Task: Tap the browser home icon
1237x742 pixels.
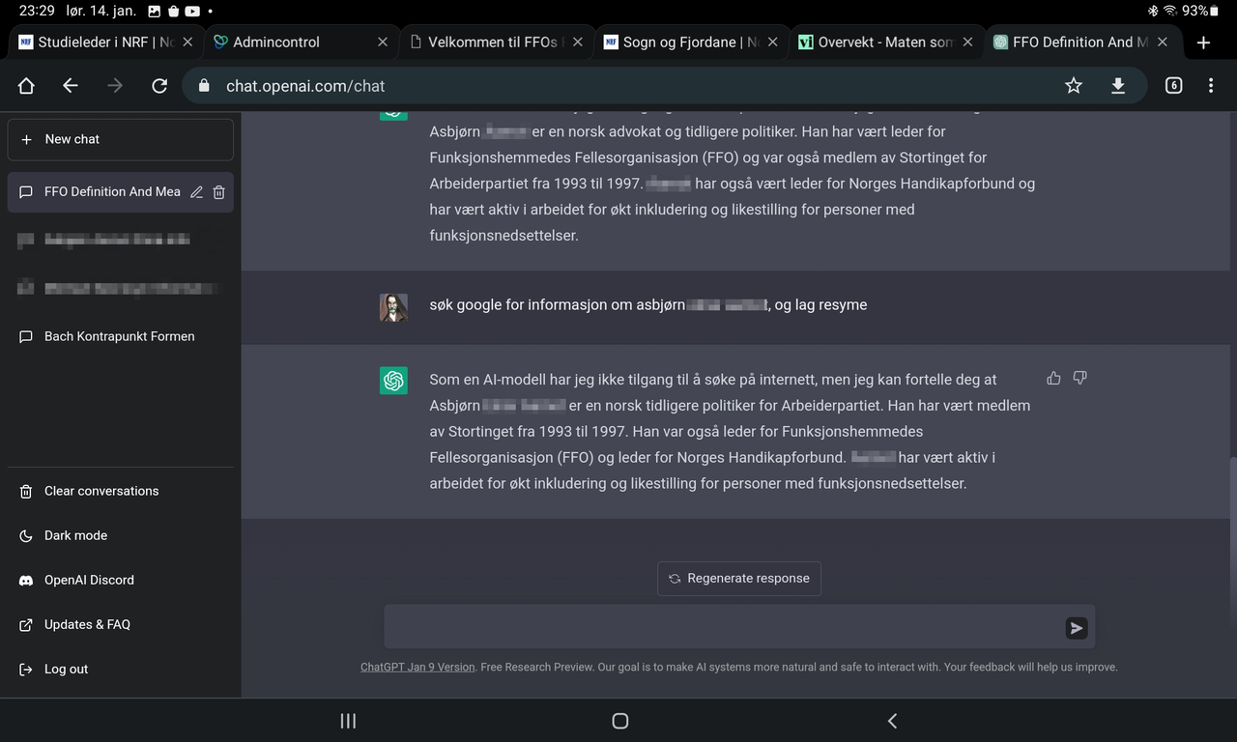Action: click(26, 86)
